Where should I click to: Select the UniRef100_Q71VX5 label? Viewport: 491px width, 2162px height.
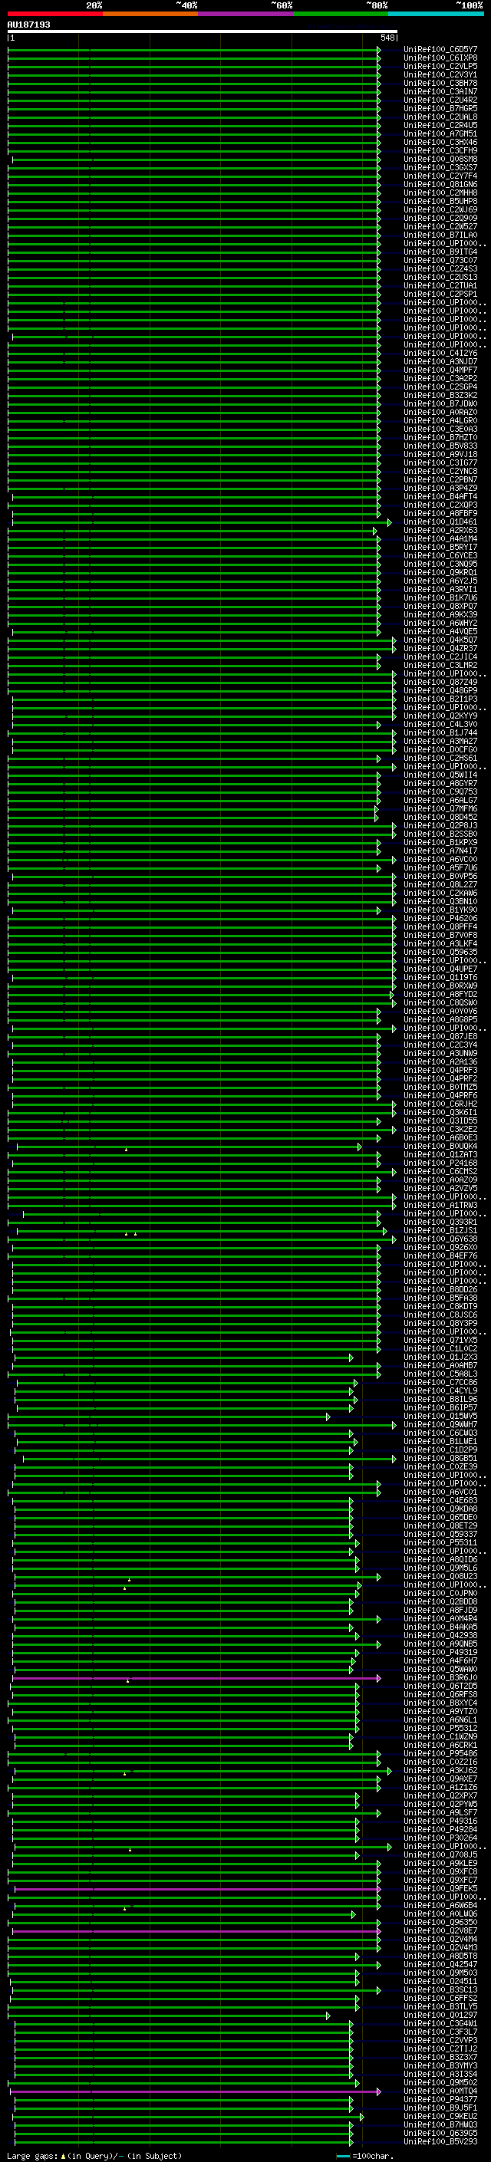[440, 1341]
